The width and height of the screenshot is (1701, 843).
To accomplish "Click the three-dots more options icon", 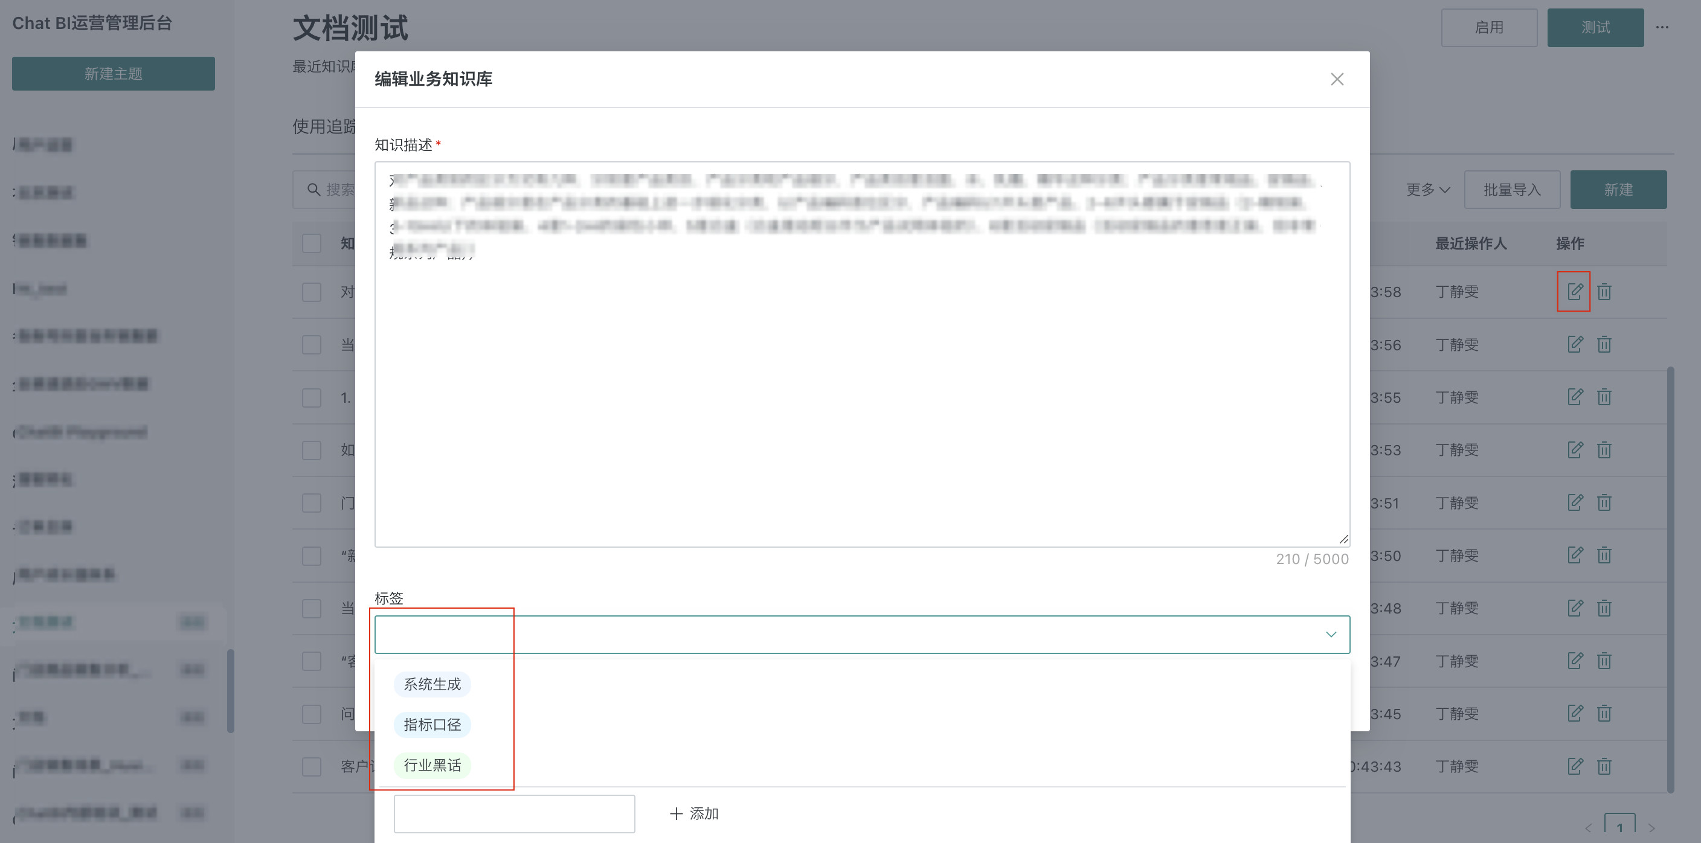I will (1662, 28).
